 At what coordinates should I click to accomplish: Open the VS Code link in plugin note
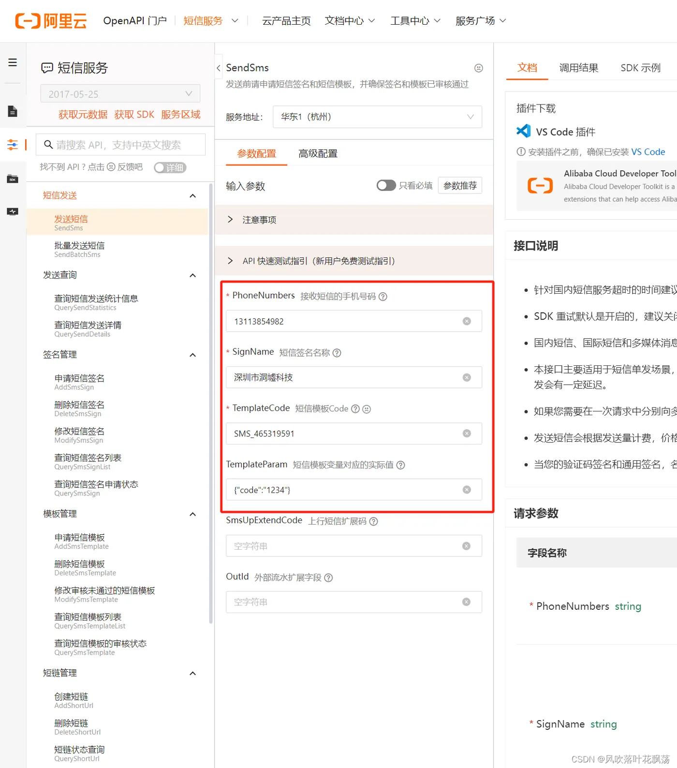coord(648,152)
